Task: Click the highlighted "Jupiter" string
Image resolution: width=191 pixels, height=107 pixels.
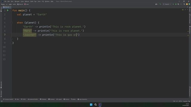Action: point(30,35)
